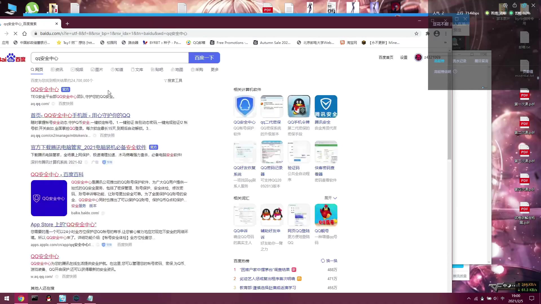The height and width of the screenshot is (304, 541).
Task: Switch to the 知道 search tab
Action: (x=117, y=70)
